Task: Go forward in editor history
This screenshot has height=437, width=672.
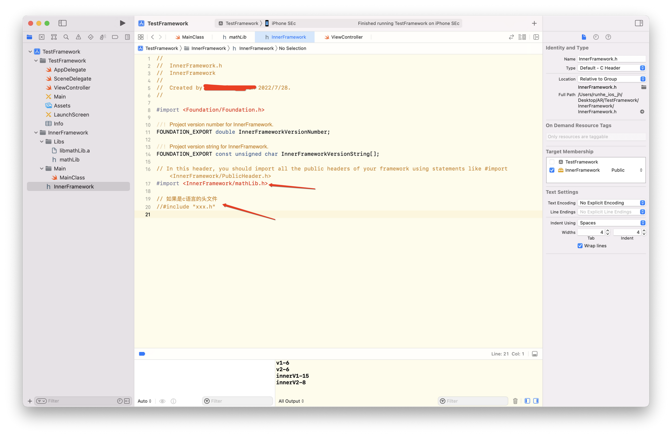Action: [160, 37]
